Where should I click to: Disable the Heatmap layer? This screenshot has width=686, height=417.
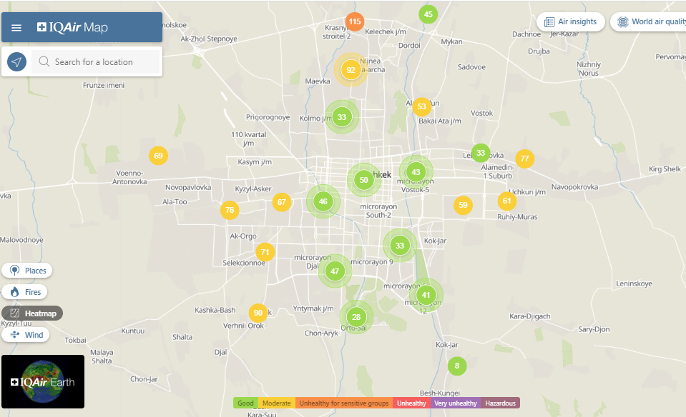click(32, 313)
